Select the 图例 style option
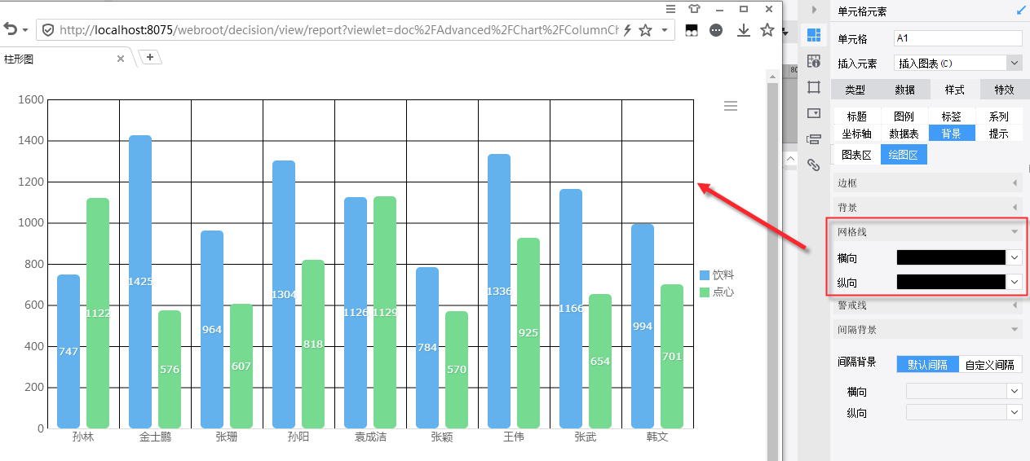Viewport: 1030px width, 461px height. pos(904,116)
